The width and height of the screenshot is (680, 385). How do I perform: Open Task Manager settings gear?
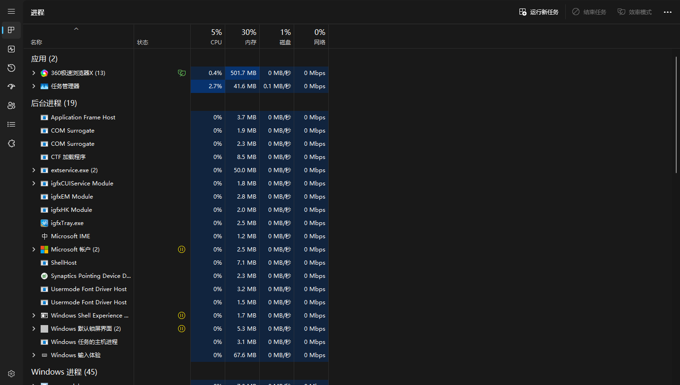[11, 374]
